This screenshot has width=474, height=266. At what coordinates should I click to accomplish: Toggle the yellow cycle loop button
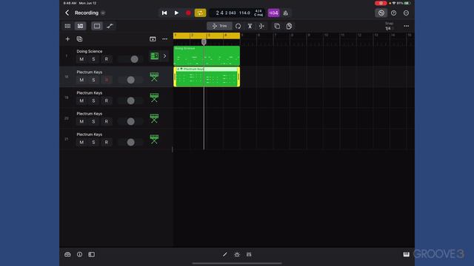pyautogui.click(x=200, y=13)
